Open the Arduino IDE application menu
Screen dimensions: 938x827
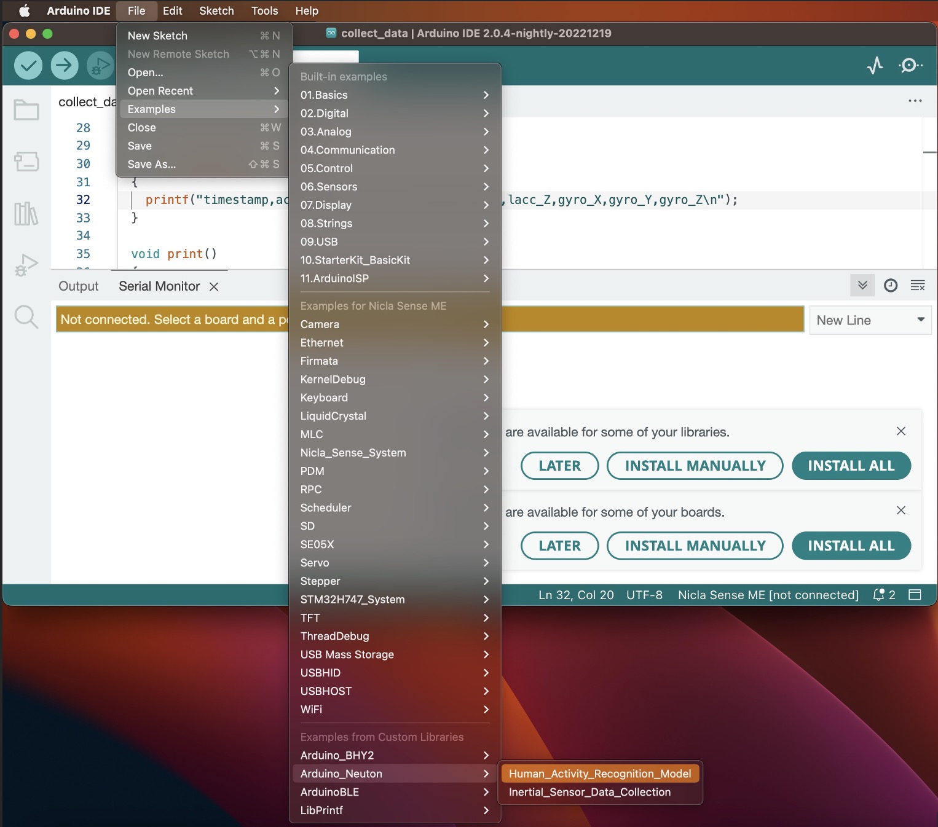(x=79, y=10)
